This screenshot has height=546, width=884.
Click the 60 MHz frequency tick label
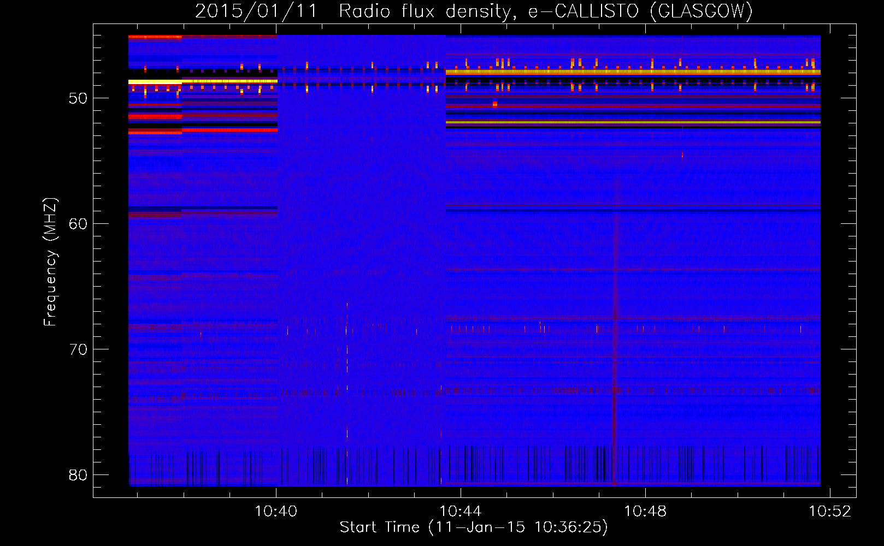[x=78, y=224]
